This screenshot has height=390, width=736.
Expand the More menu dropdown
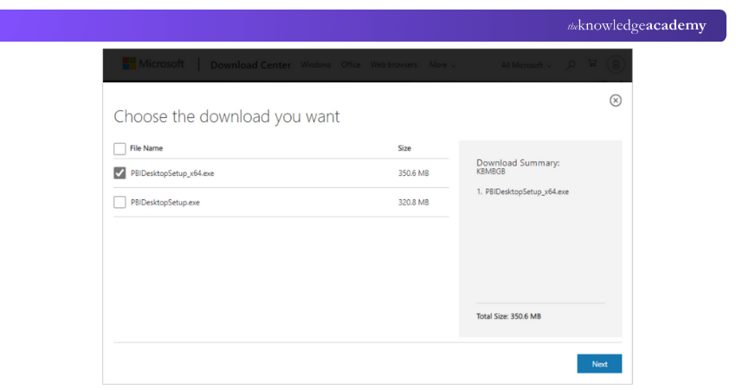[442, 65]
